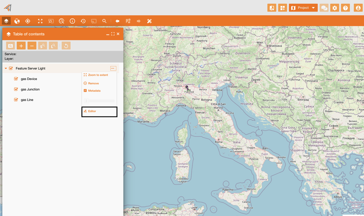Choose Metadata from layer menu

tap(92, 91)
